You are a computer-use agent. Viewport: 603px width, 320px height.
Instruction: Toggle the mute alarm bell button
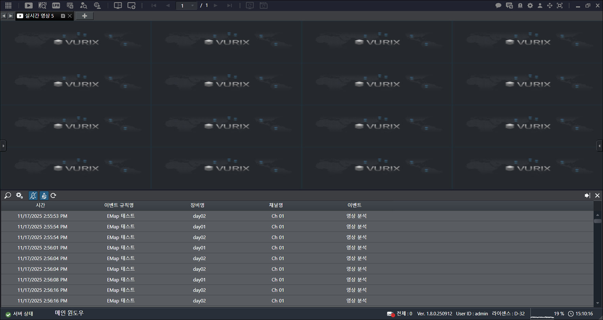[x=33, y=196]
